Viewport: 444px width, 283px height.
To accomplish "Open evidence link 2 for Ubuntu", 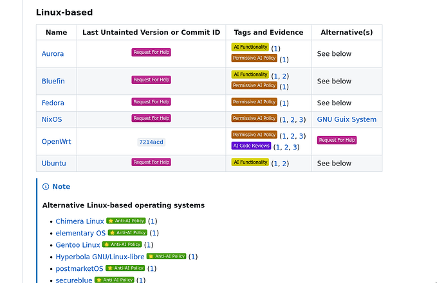I will (284, 164).
